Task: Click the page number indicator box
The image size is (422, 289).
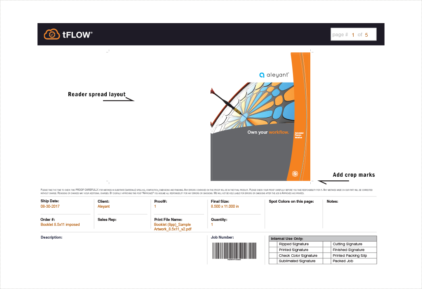Action: click(353, 34)
